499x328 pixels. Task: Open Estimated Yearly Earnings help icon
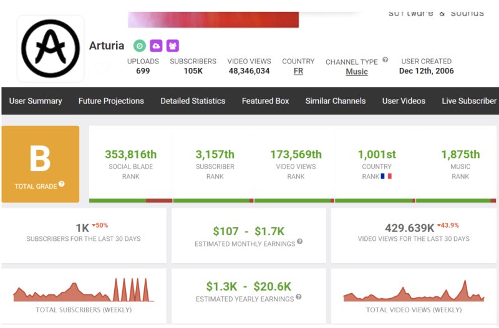coord(298,297)
